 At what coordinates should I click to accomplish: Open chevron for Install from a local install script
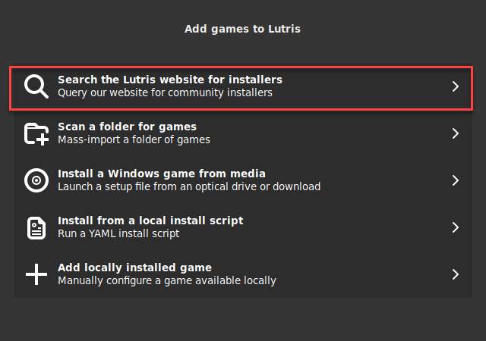point(456,227)
